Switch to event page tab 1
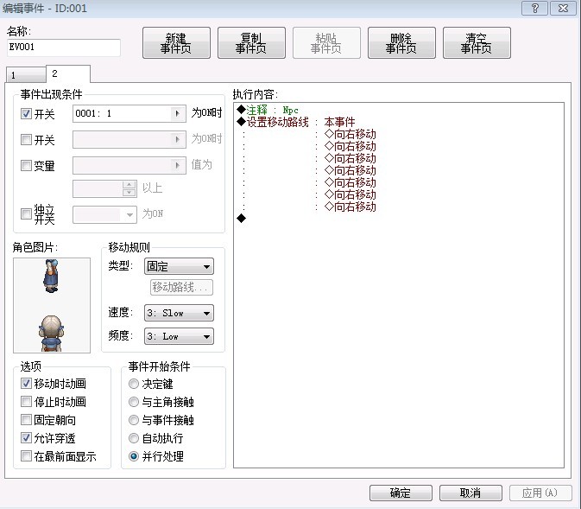581x509 pixels. pos(26,75)
